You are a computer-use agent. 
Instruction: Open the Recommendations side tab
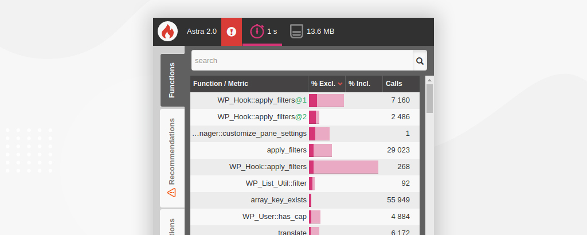172,158
